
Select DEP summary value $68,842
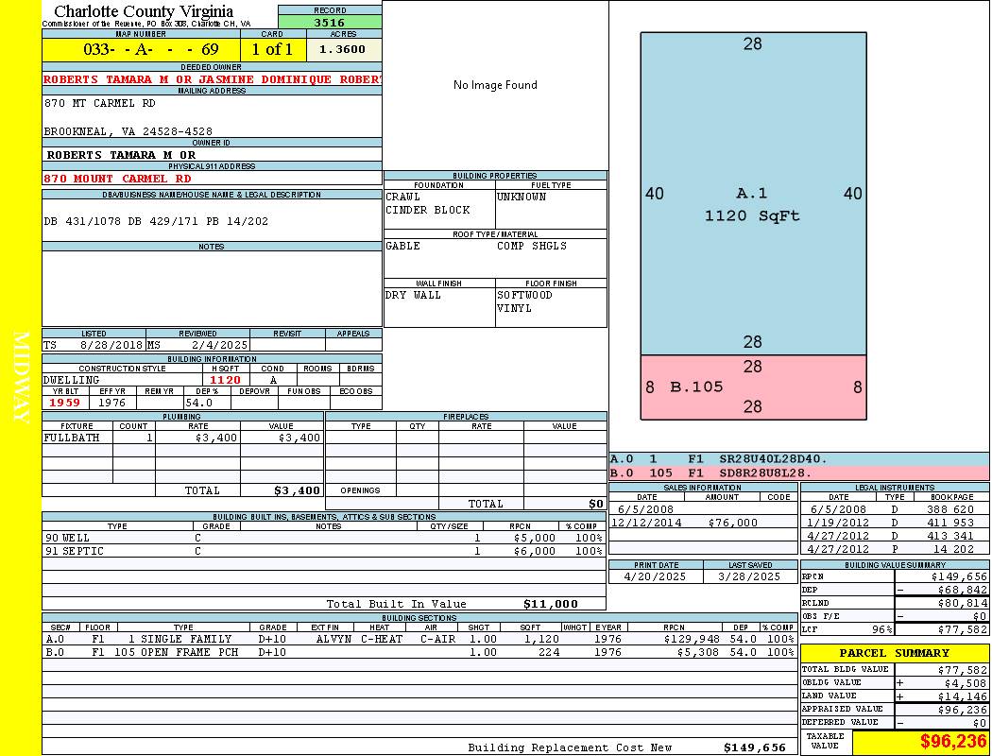coord(963,591)
